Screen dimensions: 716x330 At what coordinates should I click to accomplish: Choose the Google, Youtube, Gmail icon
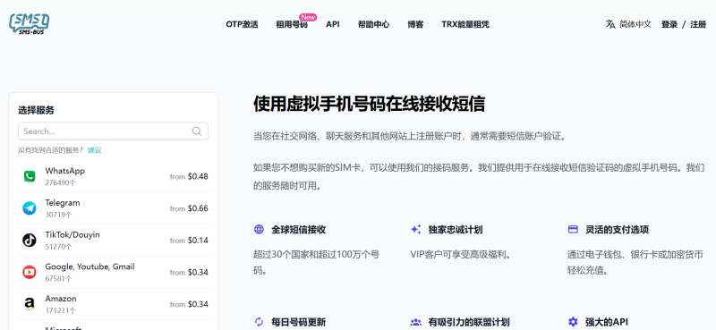[30, 272]
